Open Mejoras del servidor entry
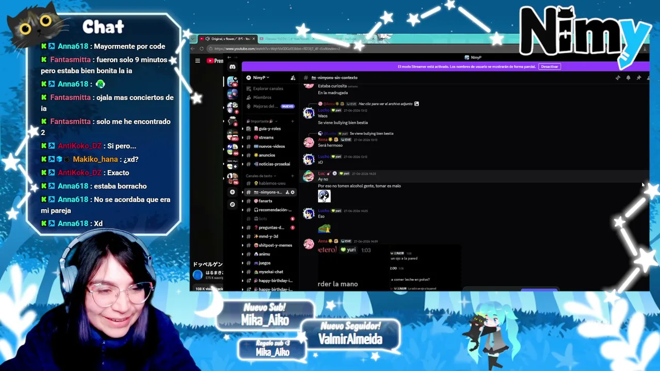660x371 pixels. point(270,106)
